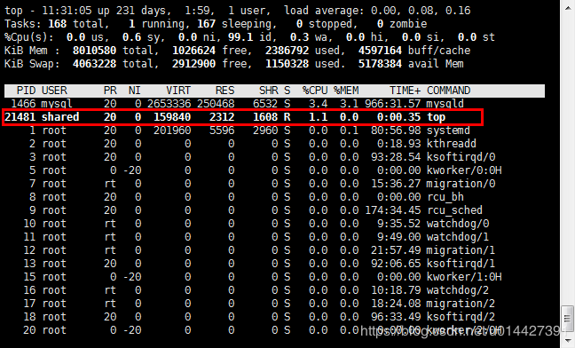Viewport: 575px width, 348px height.
Task: Click the COMMAND column header
Action: 448,91
